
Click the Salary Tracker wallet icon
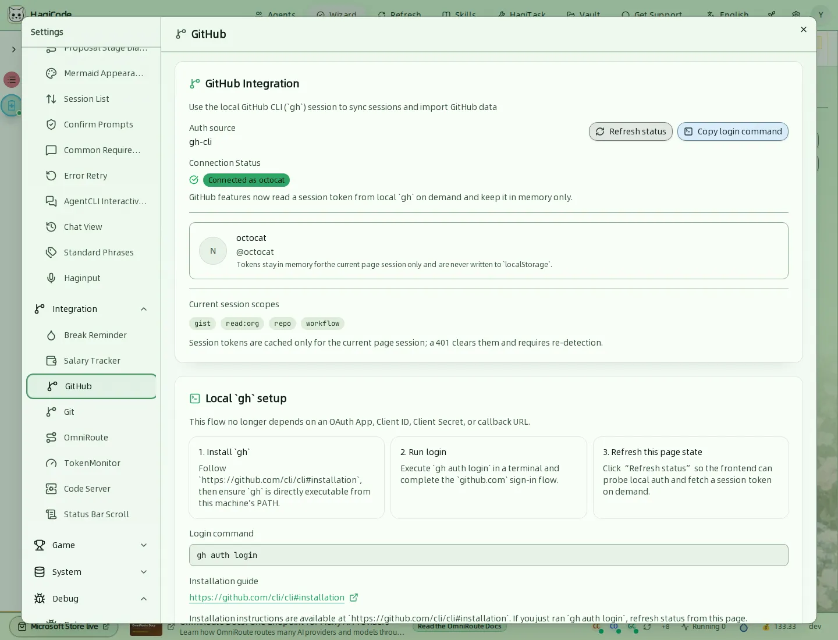coord(51,361)
